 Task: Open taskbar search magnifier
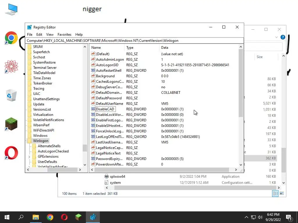[21, 217]
